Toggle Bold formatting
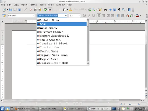Screen dimensions: 148x111 (84, 16)
